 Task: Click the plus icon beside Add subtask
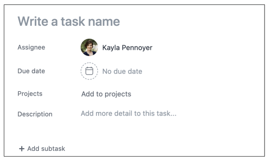(x=22, y=149)
